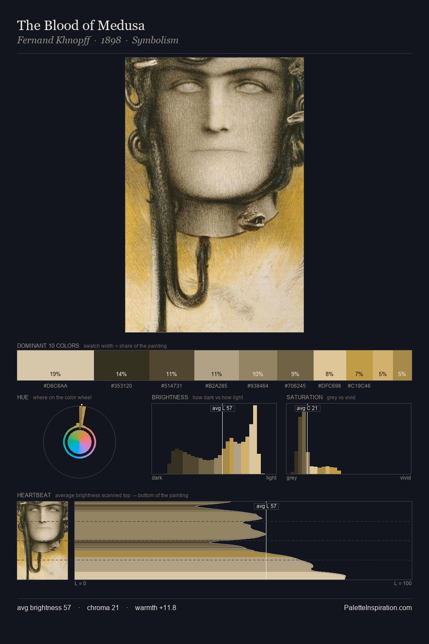Click the warmth +11.8 footer stat
This screenshot has height=644, width=429.
(156, 608)
